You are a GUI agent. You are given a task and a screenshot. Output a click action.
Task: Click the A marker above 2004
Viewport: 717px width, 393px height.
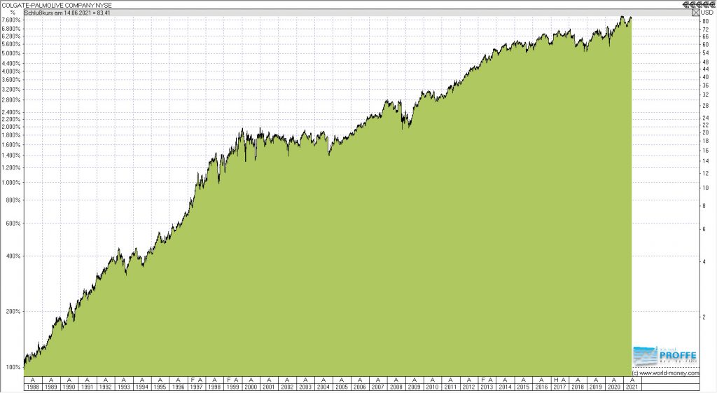click(323, 380)
